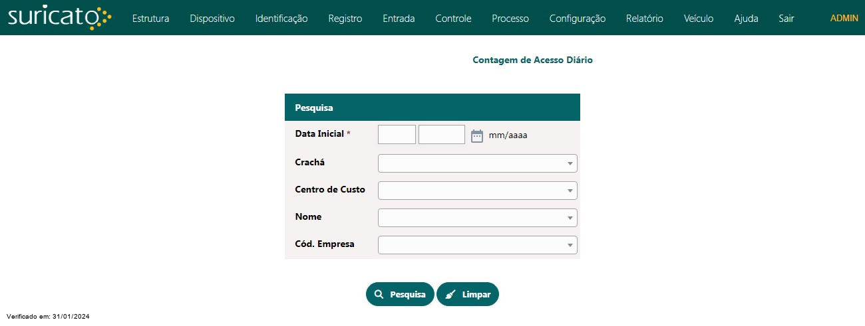Image resolution: width=865 pixels, height=326 pixels.
Task: Click Sair to log out
Action: [x=786, y=19]
